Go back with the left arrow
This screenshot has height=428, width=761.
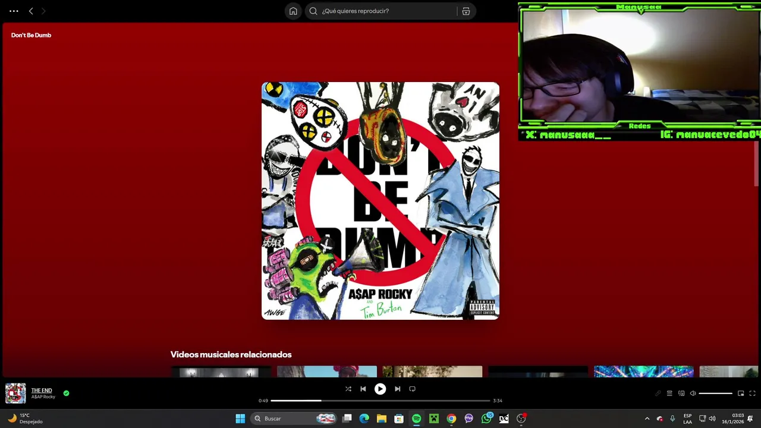click(31, 11)
